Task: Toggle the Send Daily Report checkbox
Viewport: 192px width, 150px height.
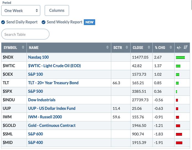Action: tap(3, 22)
